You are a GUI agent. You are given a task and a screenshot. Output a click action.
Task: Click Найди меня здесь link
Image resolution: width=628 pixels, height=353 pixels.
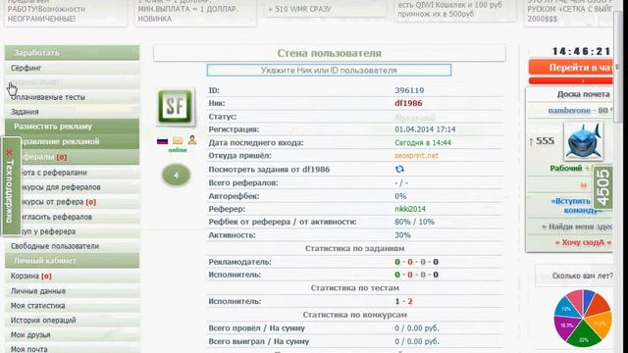[577, 227]
